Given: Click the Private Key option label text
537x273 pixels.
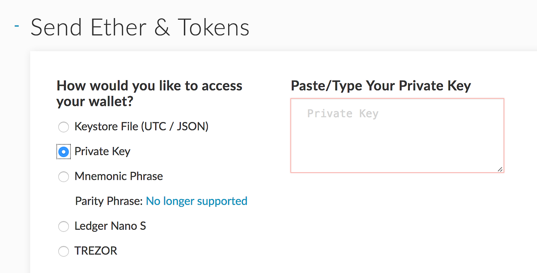Looking at the screenshot, I should (102, 151).
